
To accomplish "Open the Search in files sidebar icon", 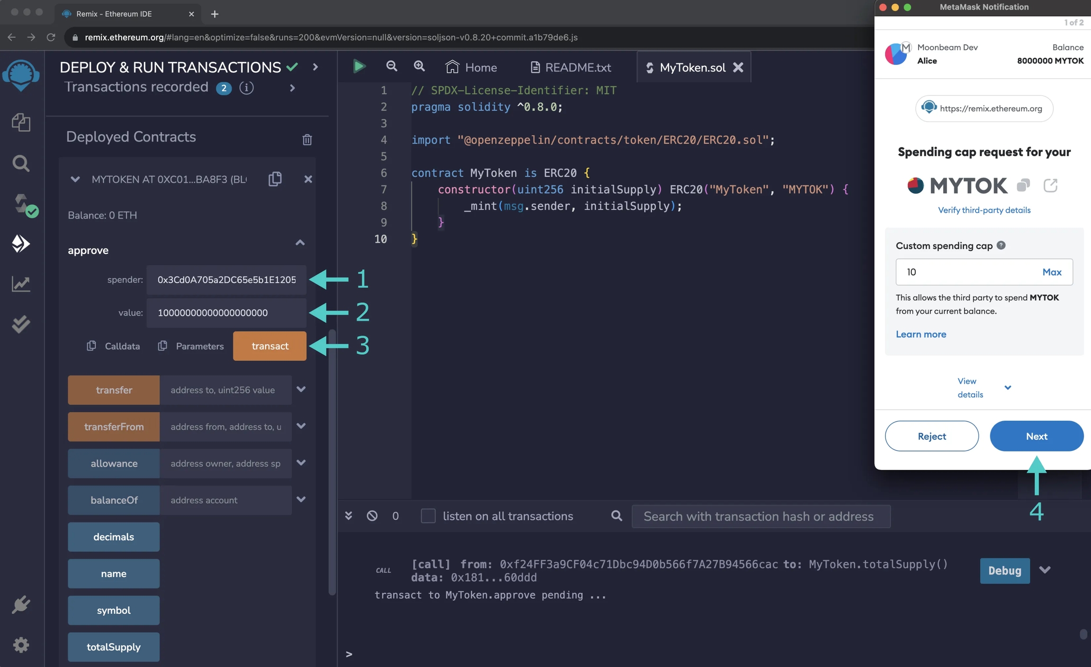I will pyautogui.click(x=21, y=163).
